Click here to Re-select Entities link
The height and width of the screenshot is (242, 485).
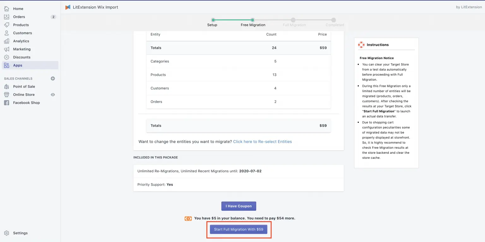tap(262, 142)
